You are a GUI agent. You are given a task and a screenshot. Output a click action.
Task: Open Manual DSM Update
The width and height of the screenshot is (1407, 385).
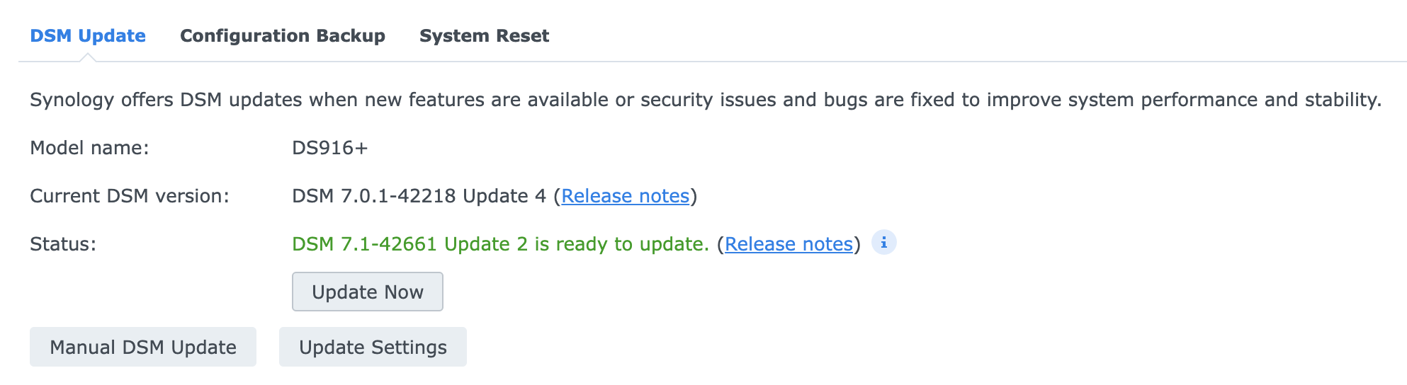142,347
